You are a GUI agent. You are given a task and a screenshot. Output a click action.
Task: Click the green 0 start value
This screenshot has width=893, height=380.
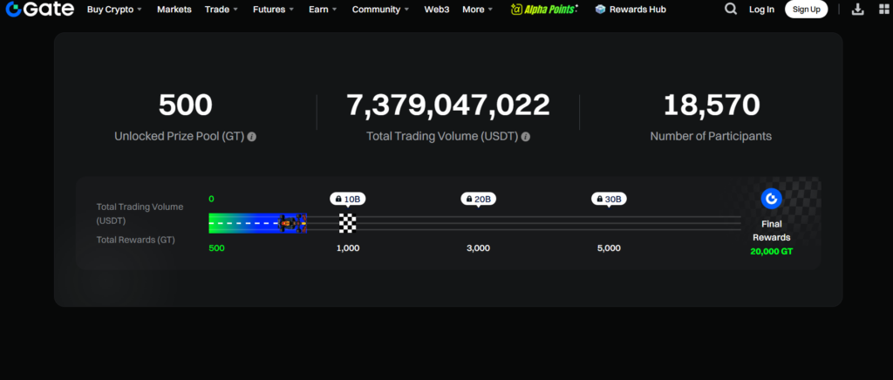[211, 199]
